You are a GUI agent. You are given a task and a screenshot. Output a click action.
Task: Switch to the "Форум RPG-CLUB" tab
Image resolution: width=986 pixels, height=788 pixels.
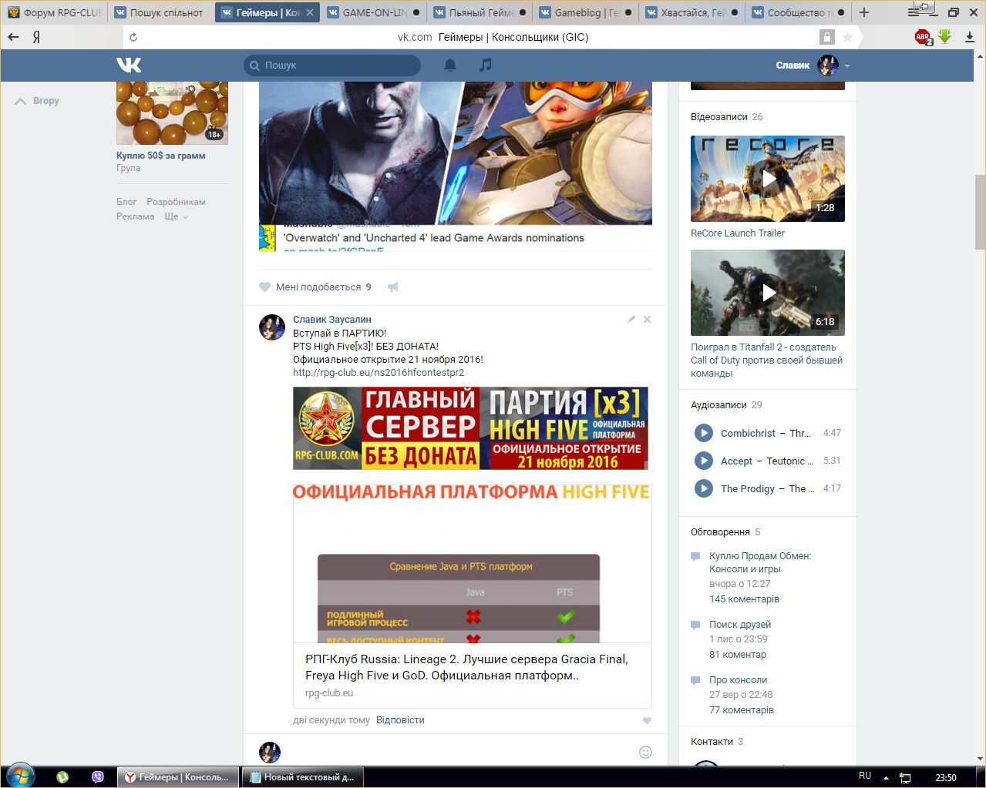pos(55,12)
